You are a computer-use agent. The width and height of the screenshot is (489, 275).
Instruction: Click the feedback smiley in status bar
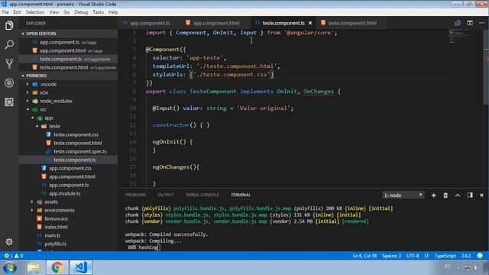(480, 256)
